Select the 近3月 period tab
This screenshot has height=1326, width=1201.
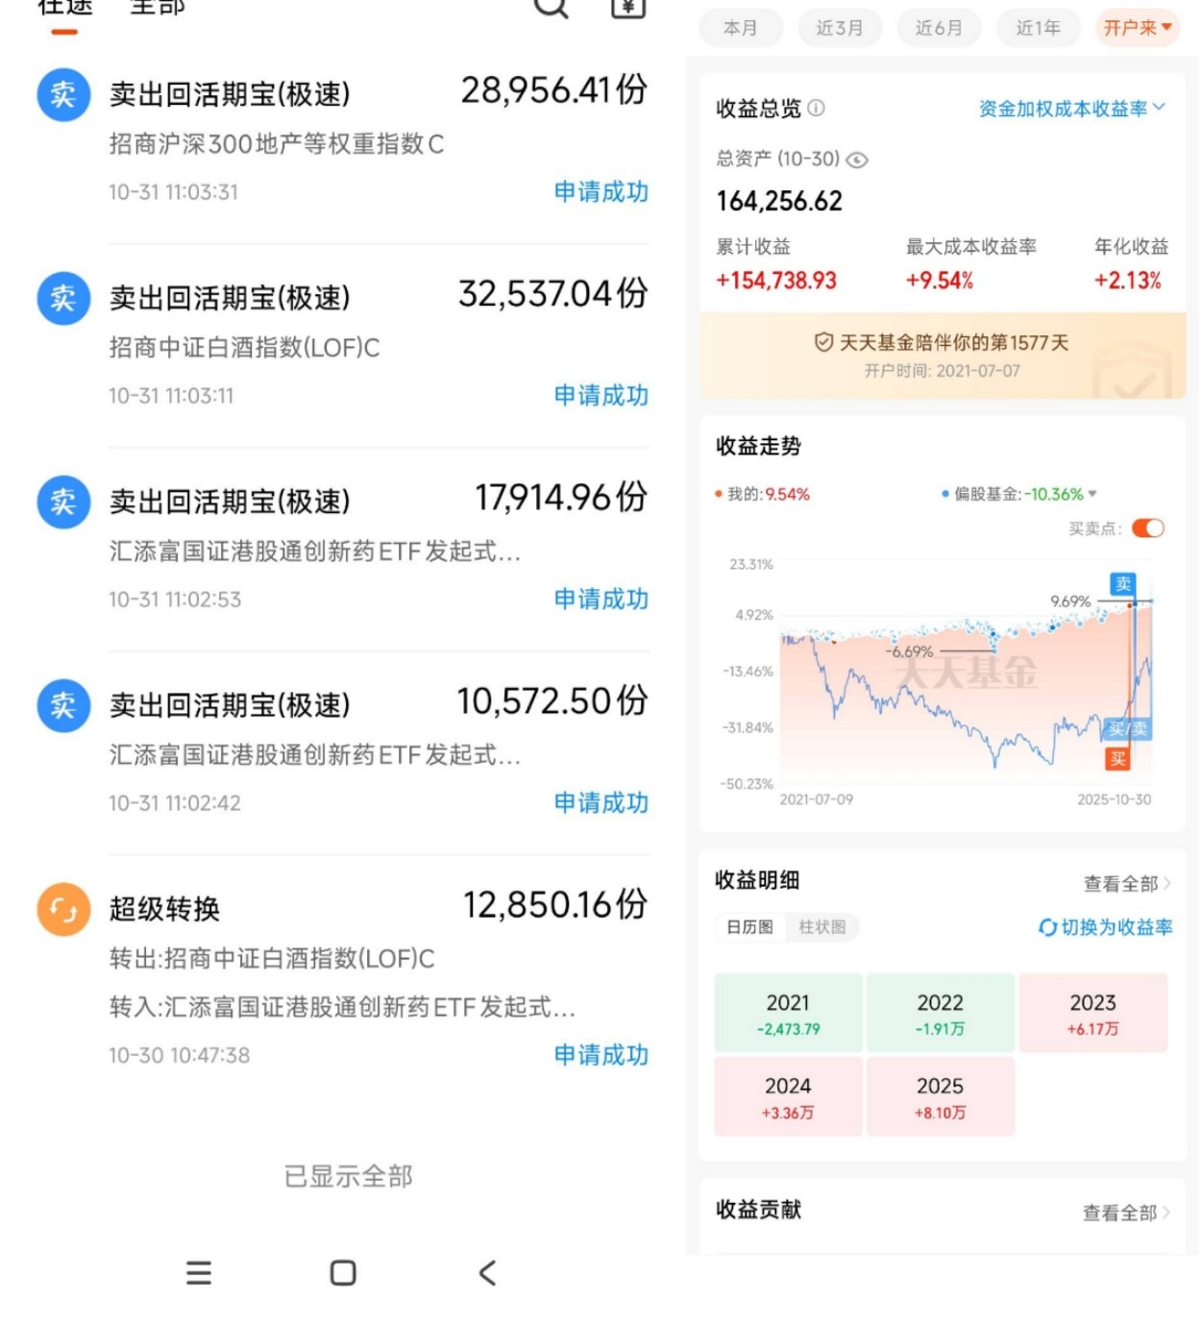point(839,28)
